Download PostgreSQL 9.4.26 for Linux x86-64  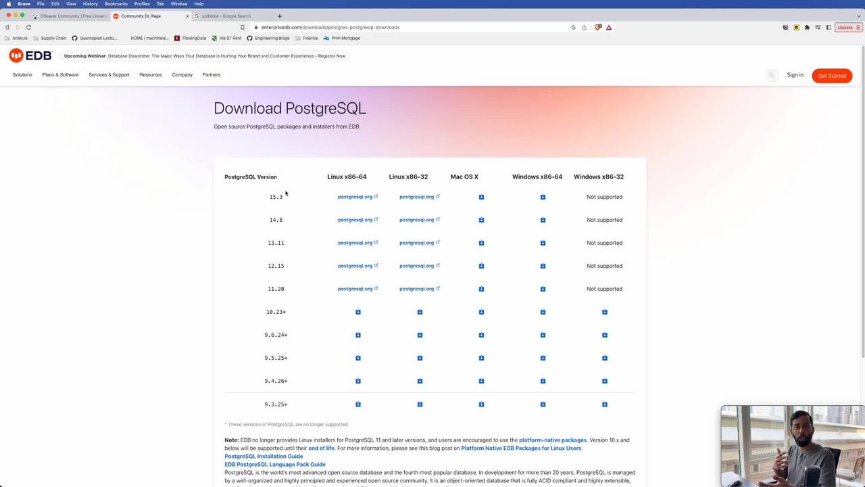(x=358, y=381)
